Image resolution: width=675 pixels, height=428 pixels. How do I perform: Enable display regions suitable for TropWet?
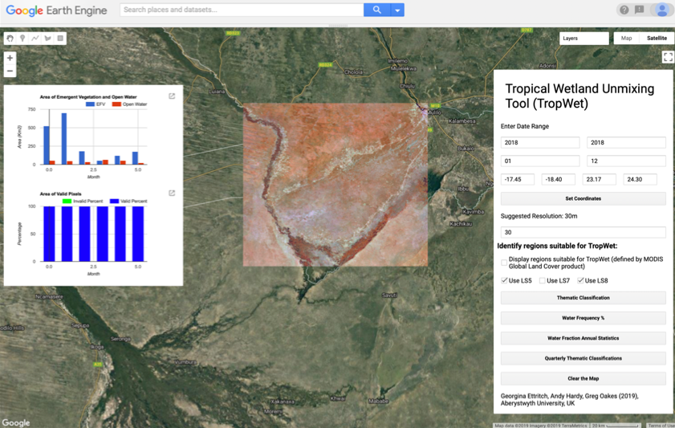click(504, 263)
